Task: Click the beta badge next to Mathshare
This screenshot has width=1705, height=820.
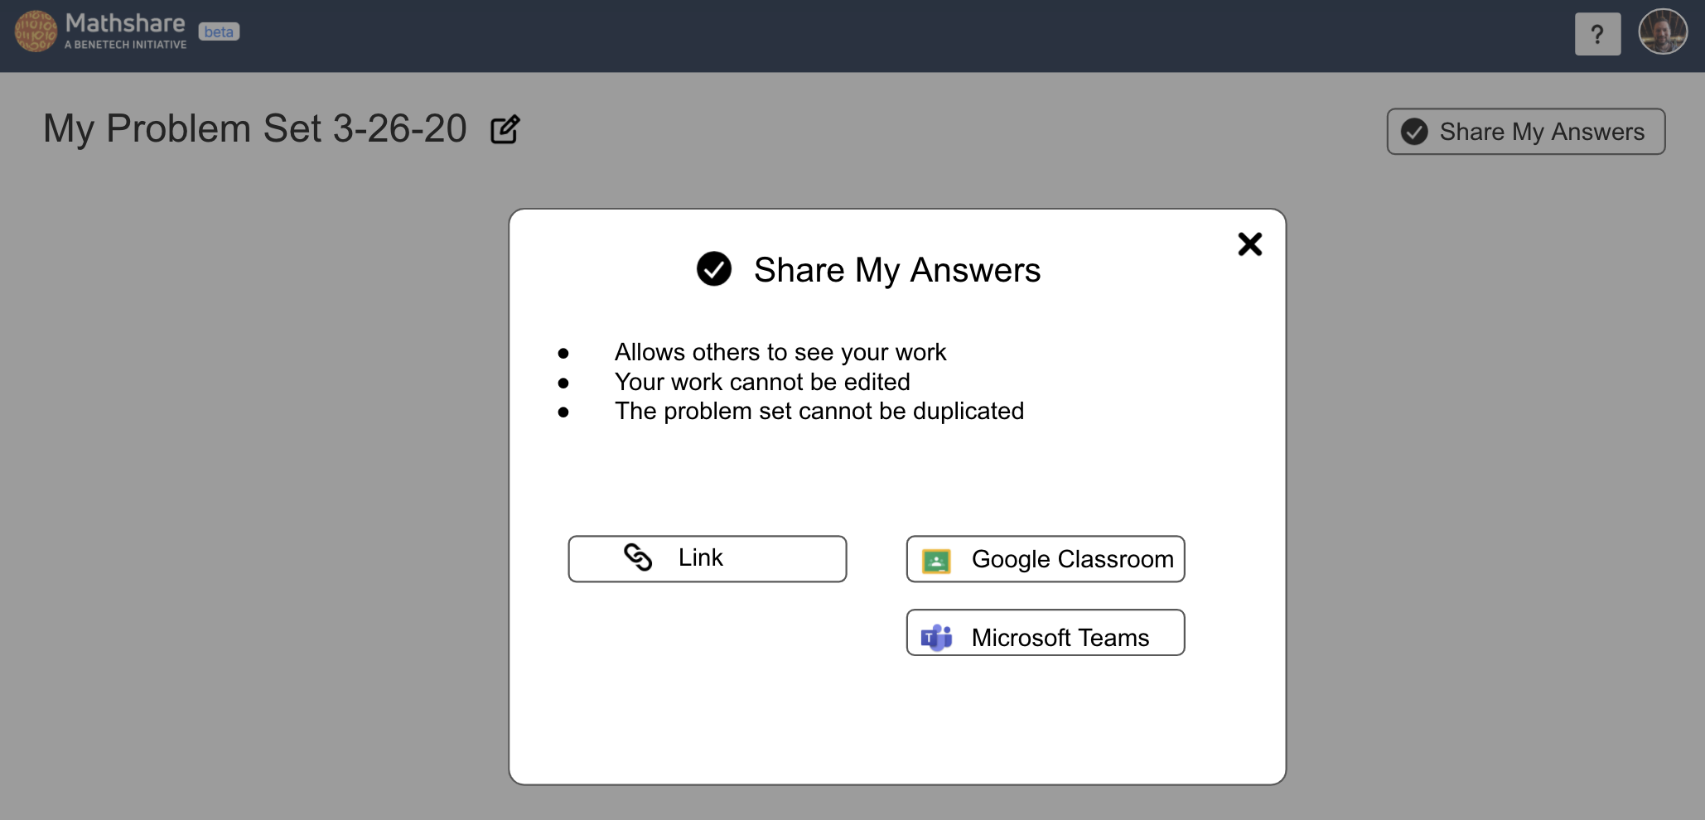Action: [x=219, y=31]
